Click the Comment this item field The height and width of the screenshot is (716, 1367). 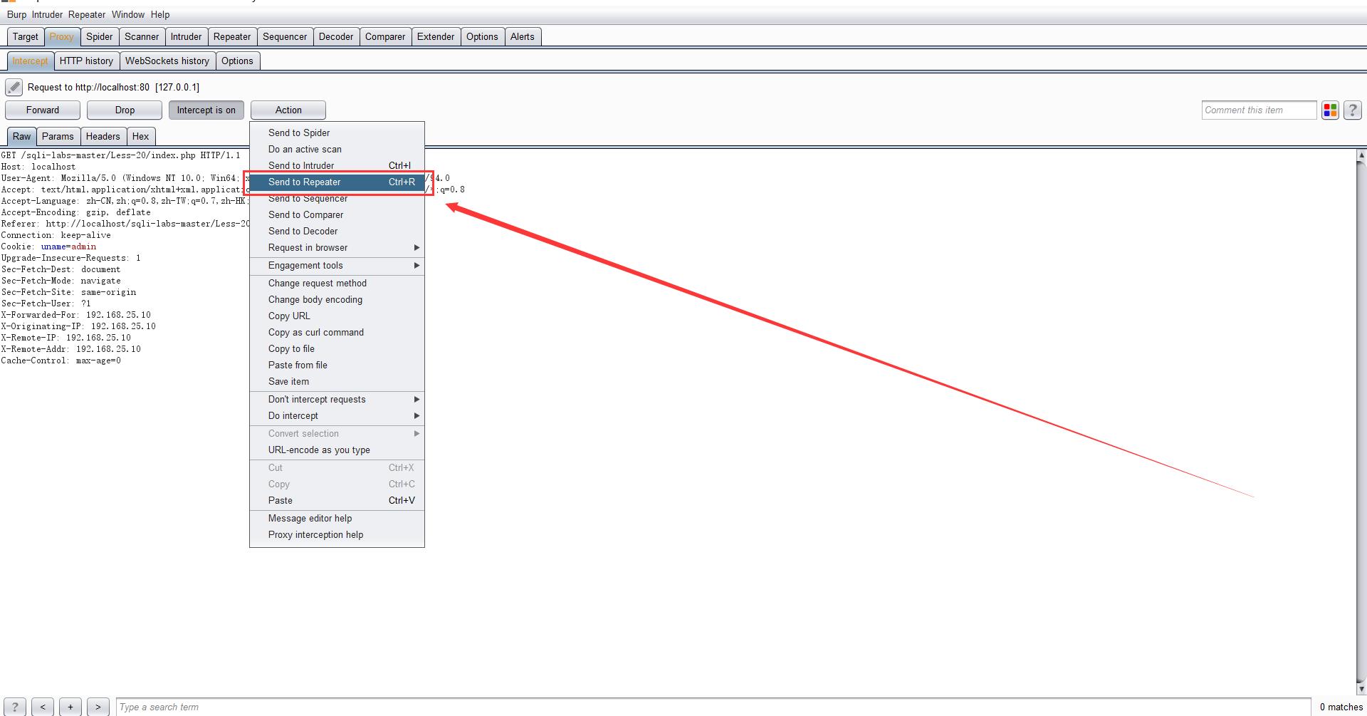click(x=1259, y=110)
